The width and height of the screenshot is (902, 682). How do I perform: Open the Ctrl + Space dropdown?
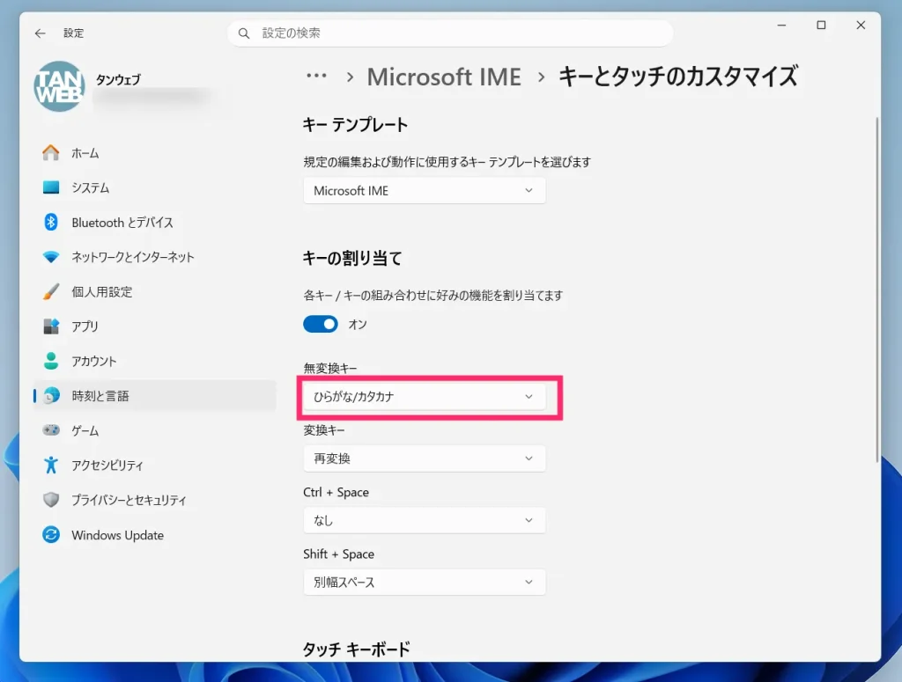[424, 520]
